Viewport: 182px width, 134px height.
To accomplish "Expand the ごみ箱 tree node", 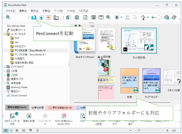I will point(5,71).
